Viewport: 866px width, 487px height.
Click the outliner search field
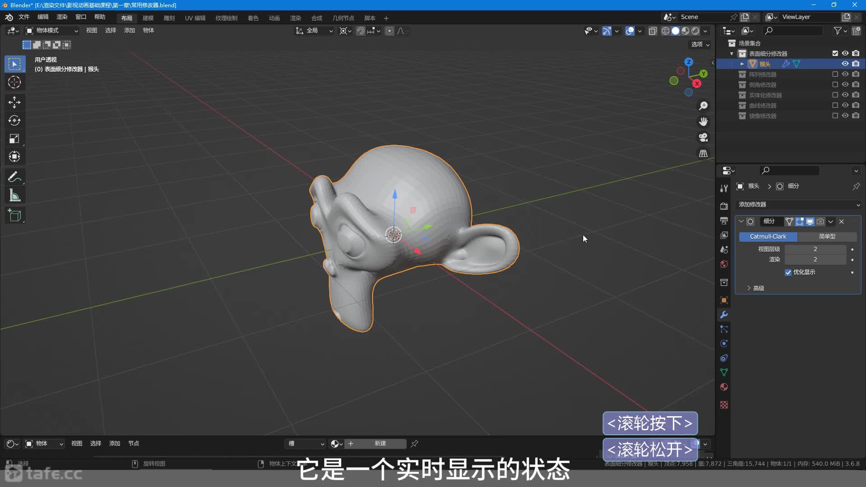pos(792,31)
